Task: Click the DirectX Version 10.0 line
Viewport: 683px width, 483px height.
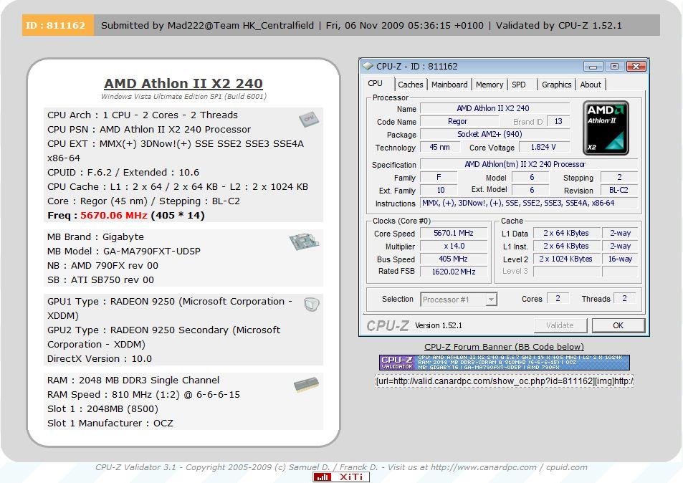Action: click(x=100, y=359)
